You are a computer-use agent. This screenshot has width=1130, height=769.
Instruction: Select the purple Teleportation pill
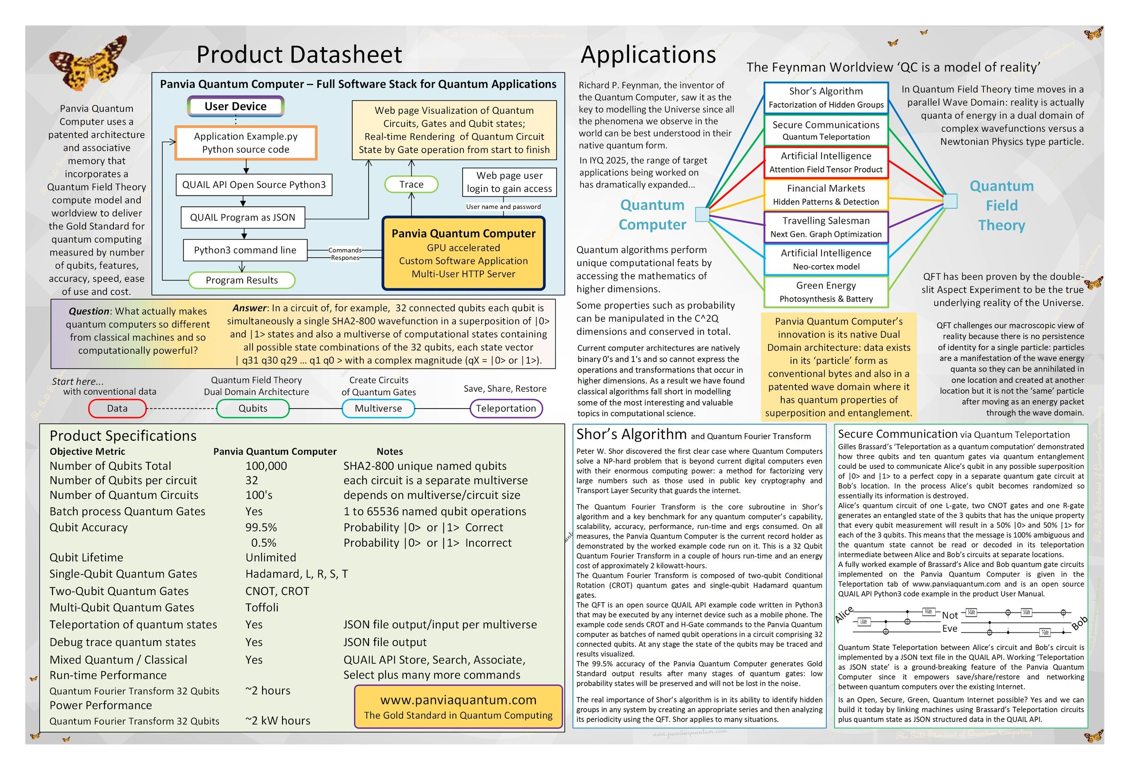pos(506,408)
